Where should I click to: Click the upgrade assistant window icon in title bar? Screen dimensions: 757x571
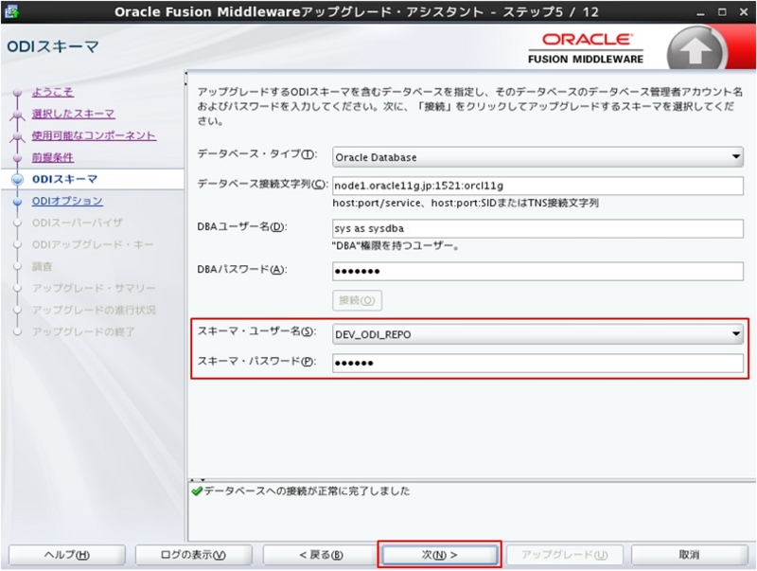click(x=11, y=11)
